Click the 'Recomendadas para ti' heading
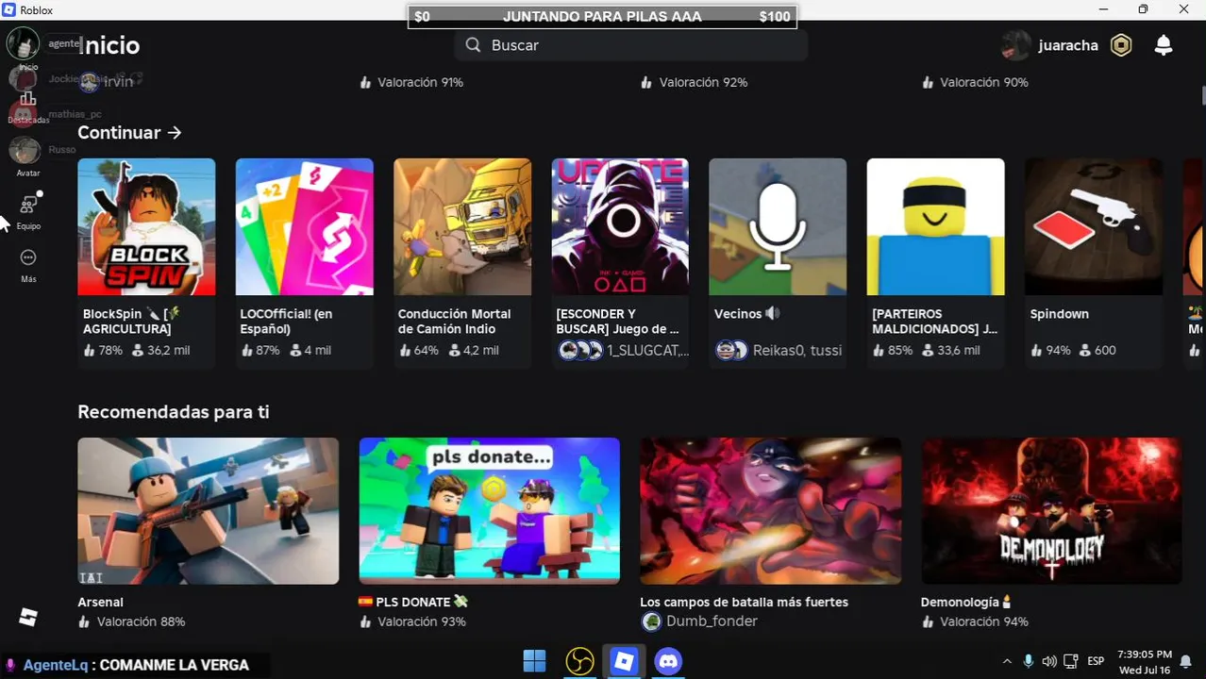 pos(174,412)
